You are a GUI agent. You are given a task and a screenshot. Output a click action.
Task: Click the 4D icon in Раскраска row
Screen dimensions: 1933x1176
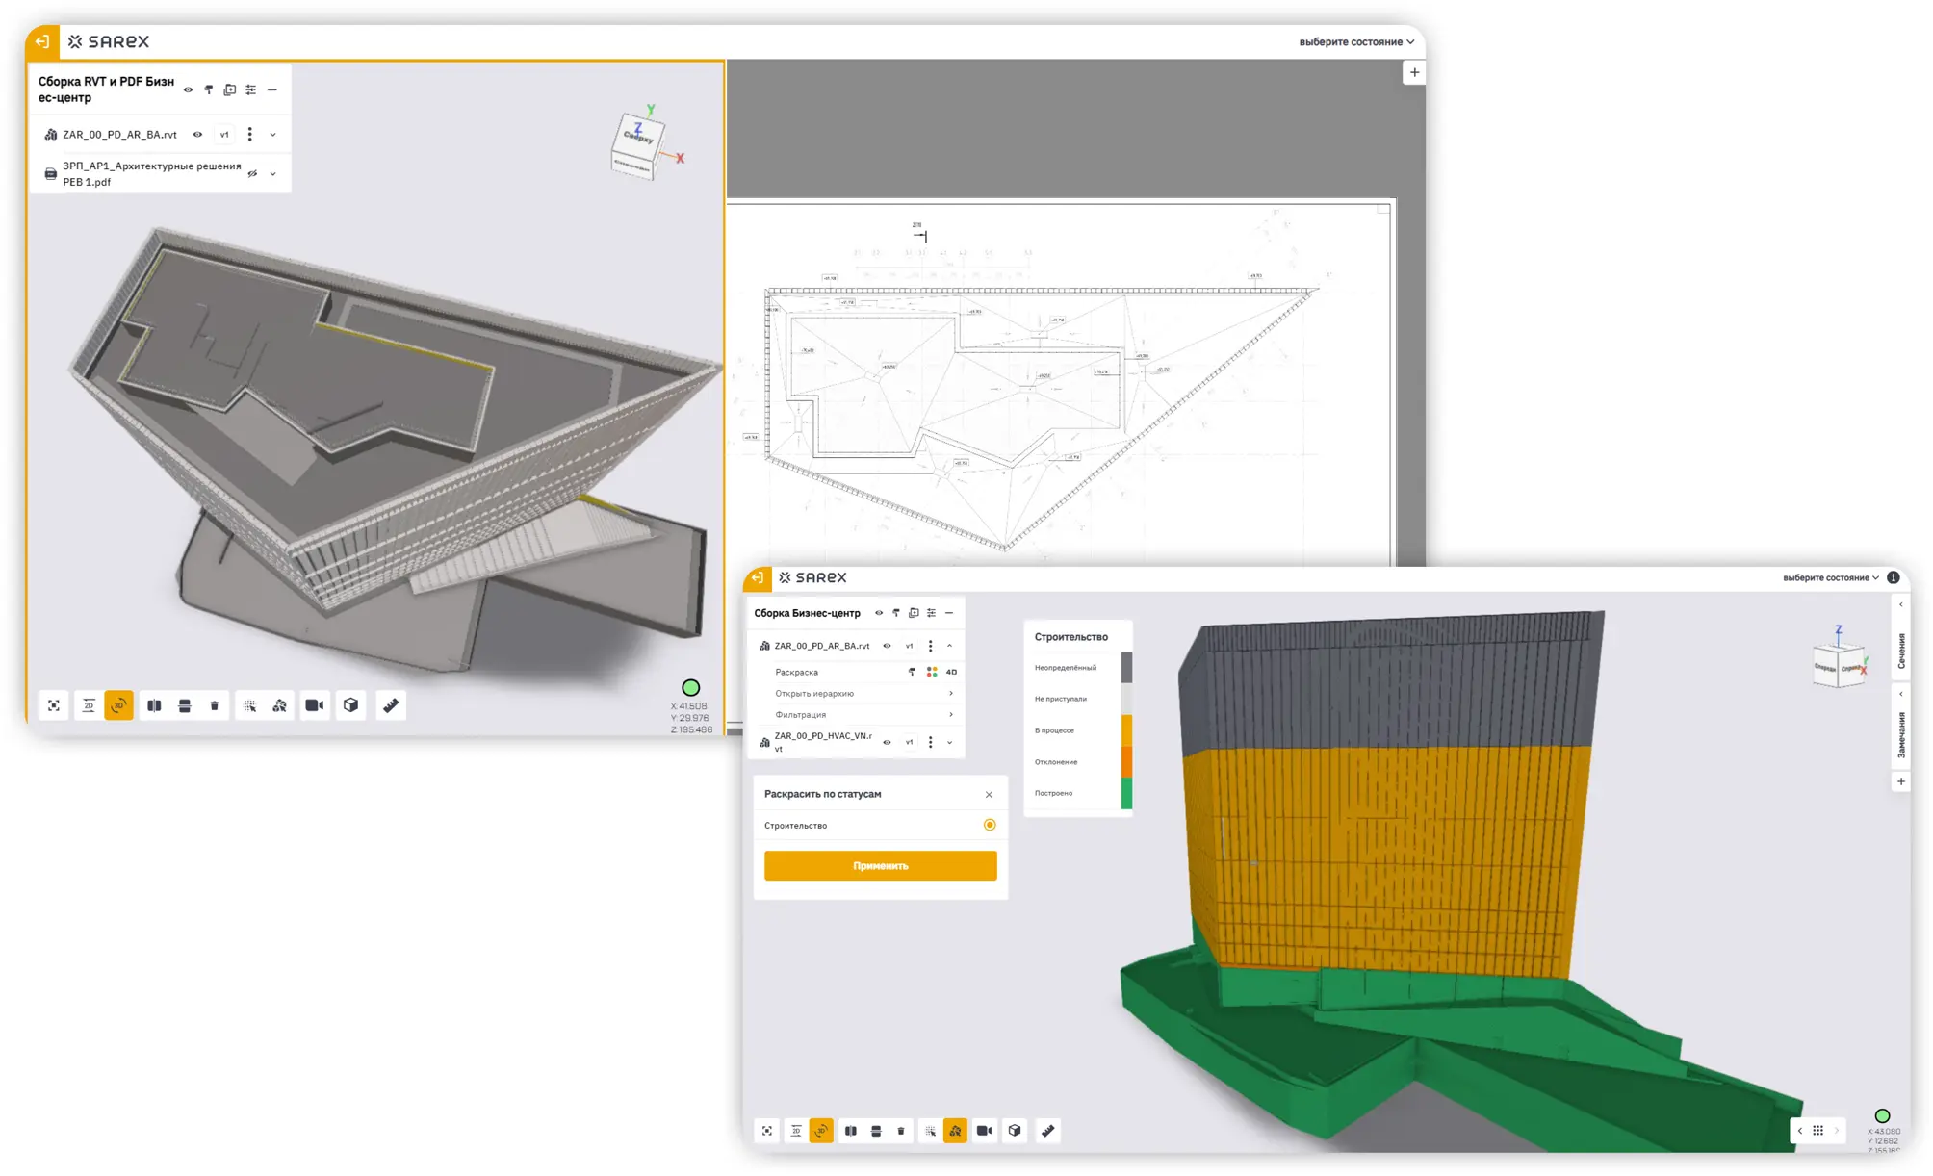951,672
